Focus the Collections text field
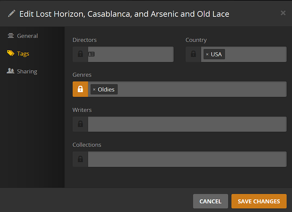 coord(187,159)
